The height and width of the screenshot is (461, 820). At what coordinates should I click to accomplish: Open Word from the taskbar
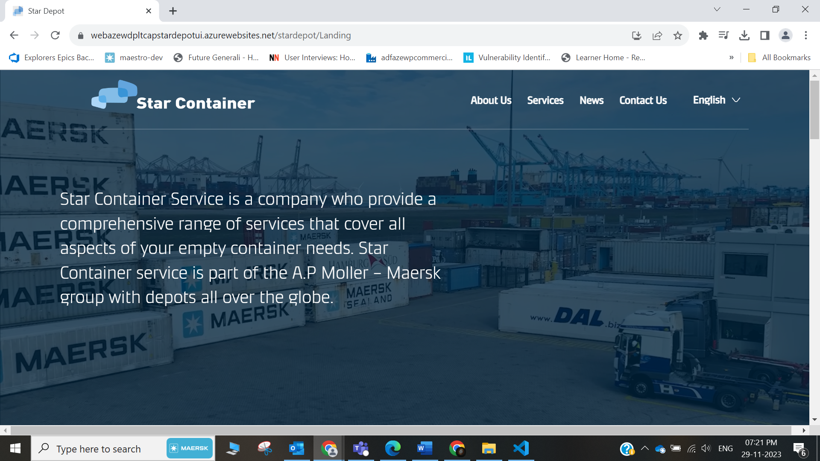tap(425, 448)
